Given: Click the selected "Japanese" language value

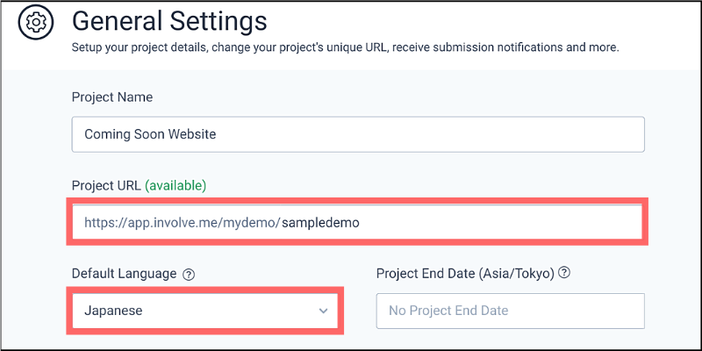Looking at the screenshot, I should [113, 311].
